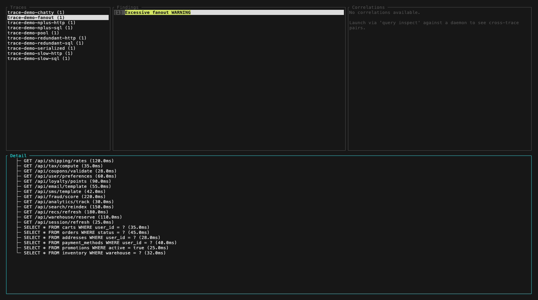
Task: Select trace-demo-redundant-sql trace
Action: click(45, 43)
